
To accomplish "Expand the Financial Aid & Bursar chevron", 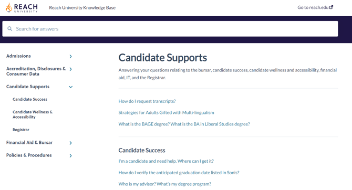I will [70, 143].
